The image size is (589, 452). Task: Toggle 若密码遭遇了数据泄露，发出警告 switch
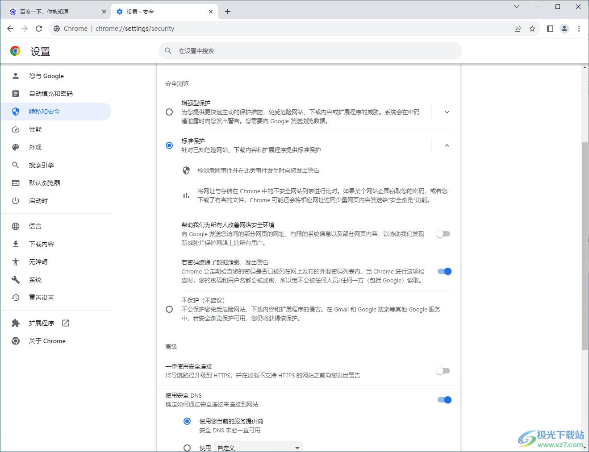tap(444, 271)
